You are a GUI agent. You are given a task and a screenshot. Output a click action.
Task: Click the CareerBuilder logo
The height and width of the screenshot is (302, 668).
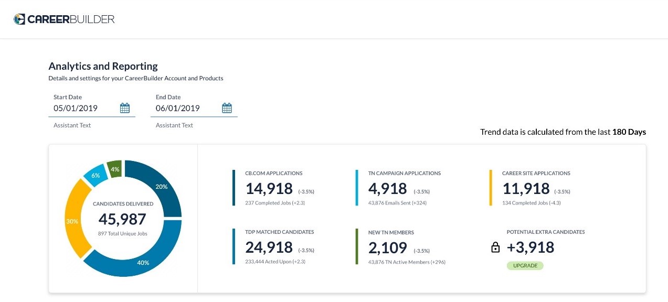[x=64, y=19]
